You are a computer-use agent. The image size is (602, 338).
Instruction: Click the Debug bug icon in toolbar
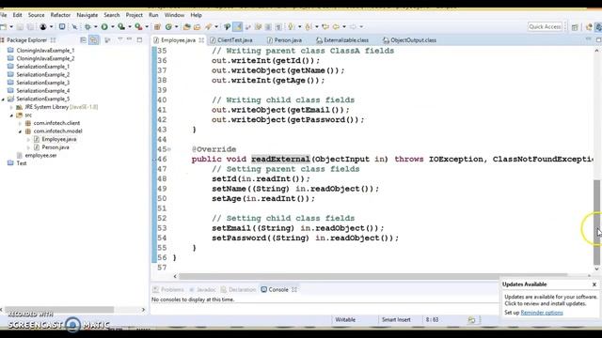(87, 27)
